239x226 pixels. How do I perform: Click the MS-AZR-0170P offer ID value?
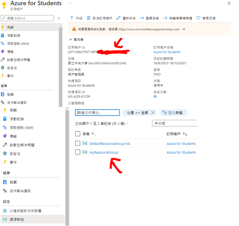coord(79,97)
